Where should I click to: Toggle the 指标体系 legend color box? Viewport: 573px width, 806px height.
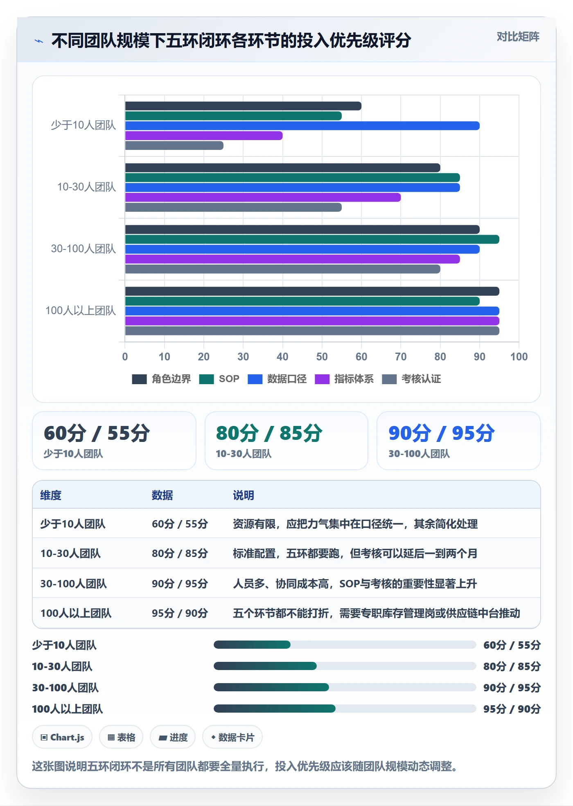pyautogui.click(x=322, y=379)
